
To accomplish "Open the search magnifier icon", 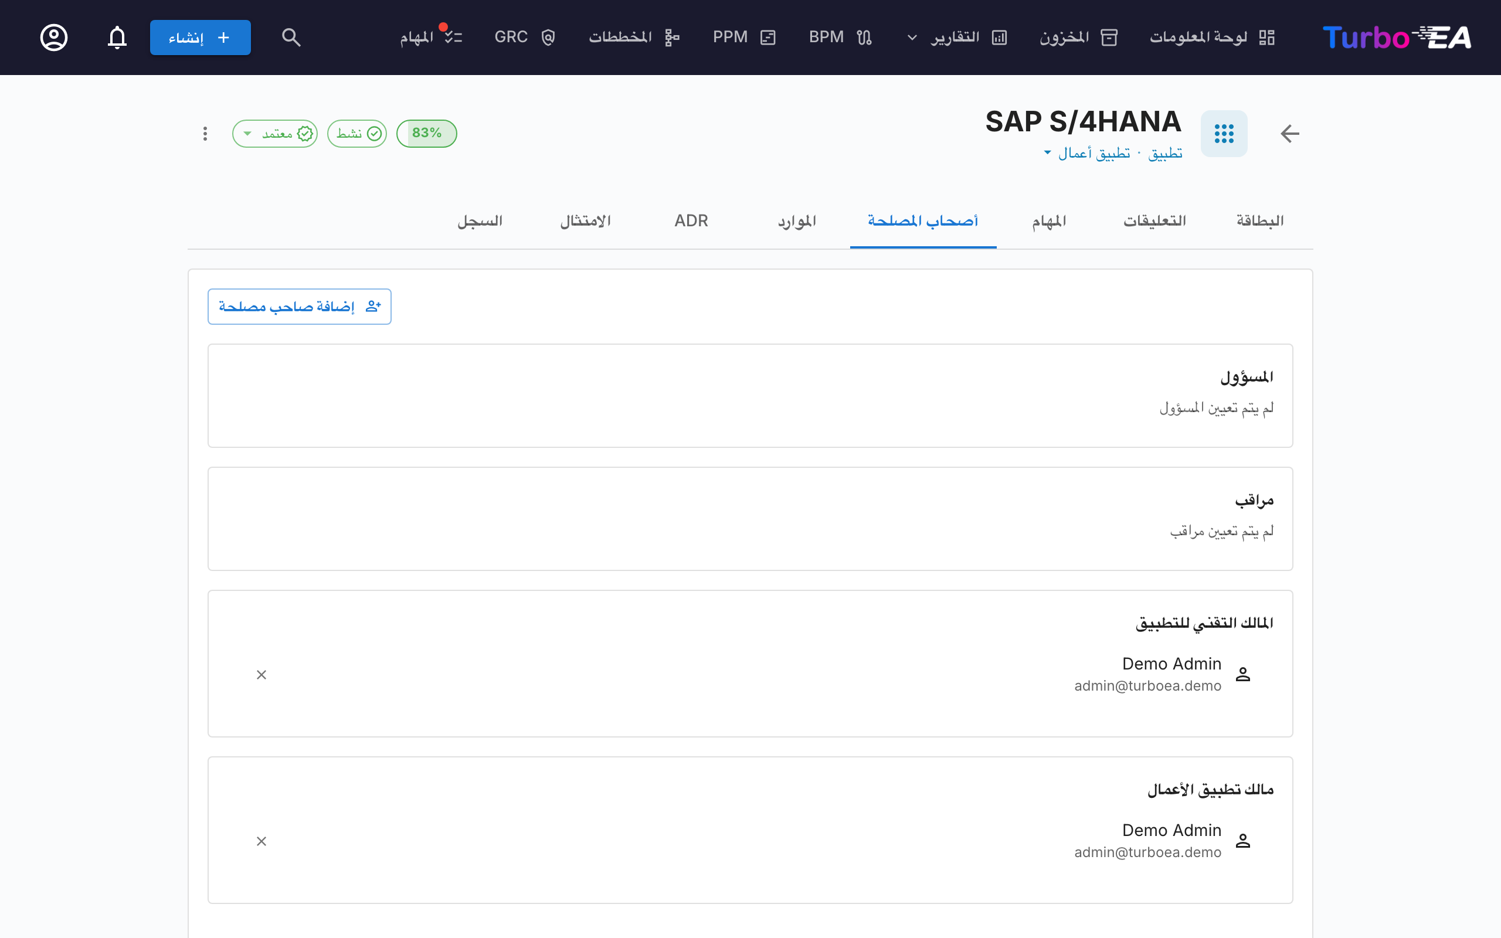I will (x=291, y=37).
